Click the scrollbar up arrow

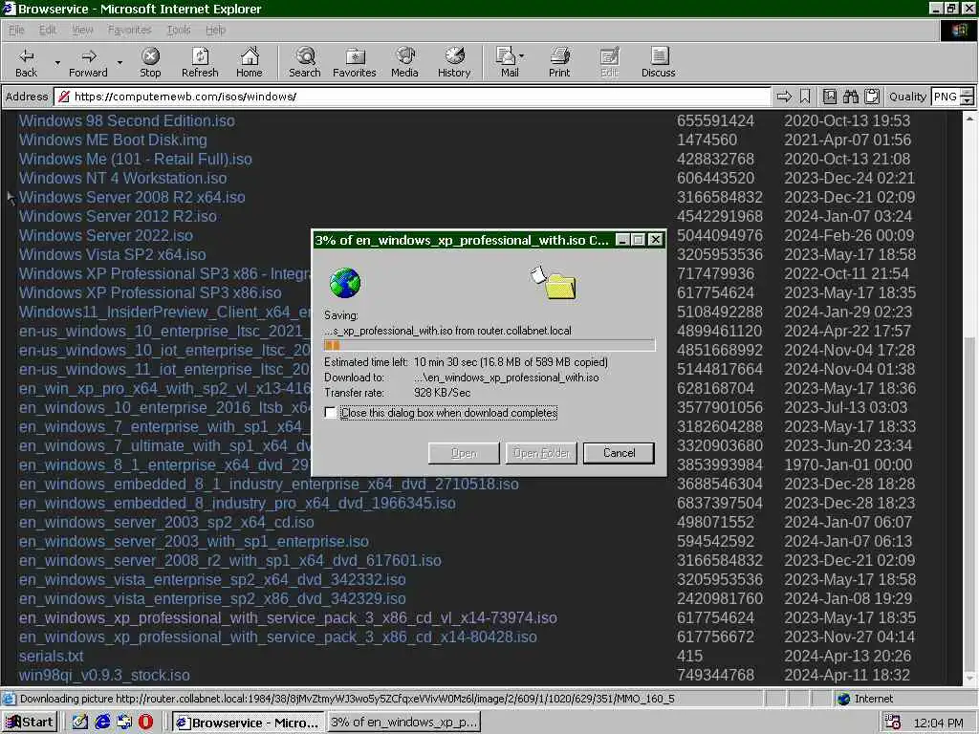(969, 119)
